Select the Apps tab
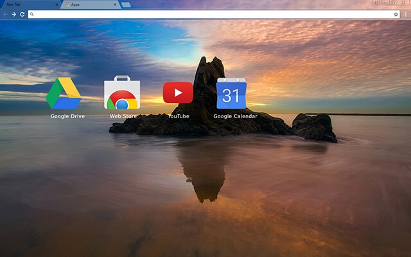The height and width of the screenshot is (257, 411). 91,4
